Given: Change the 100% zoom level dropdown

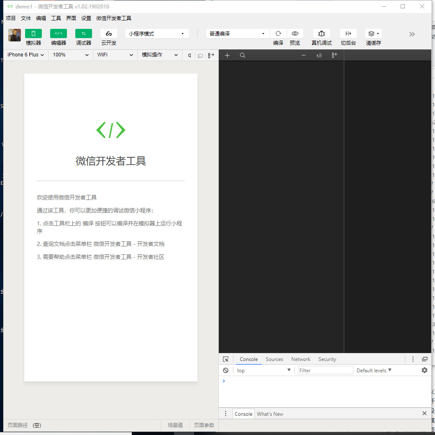Looking at the screenshot, I should 71,55.
